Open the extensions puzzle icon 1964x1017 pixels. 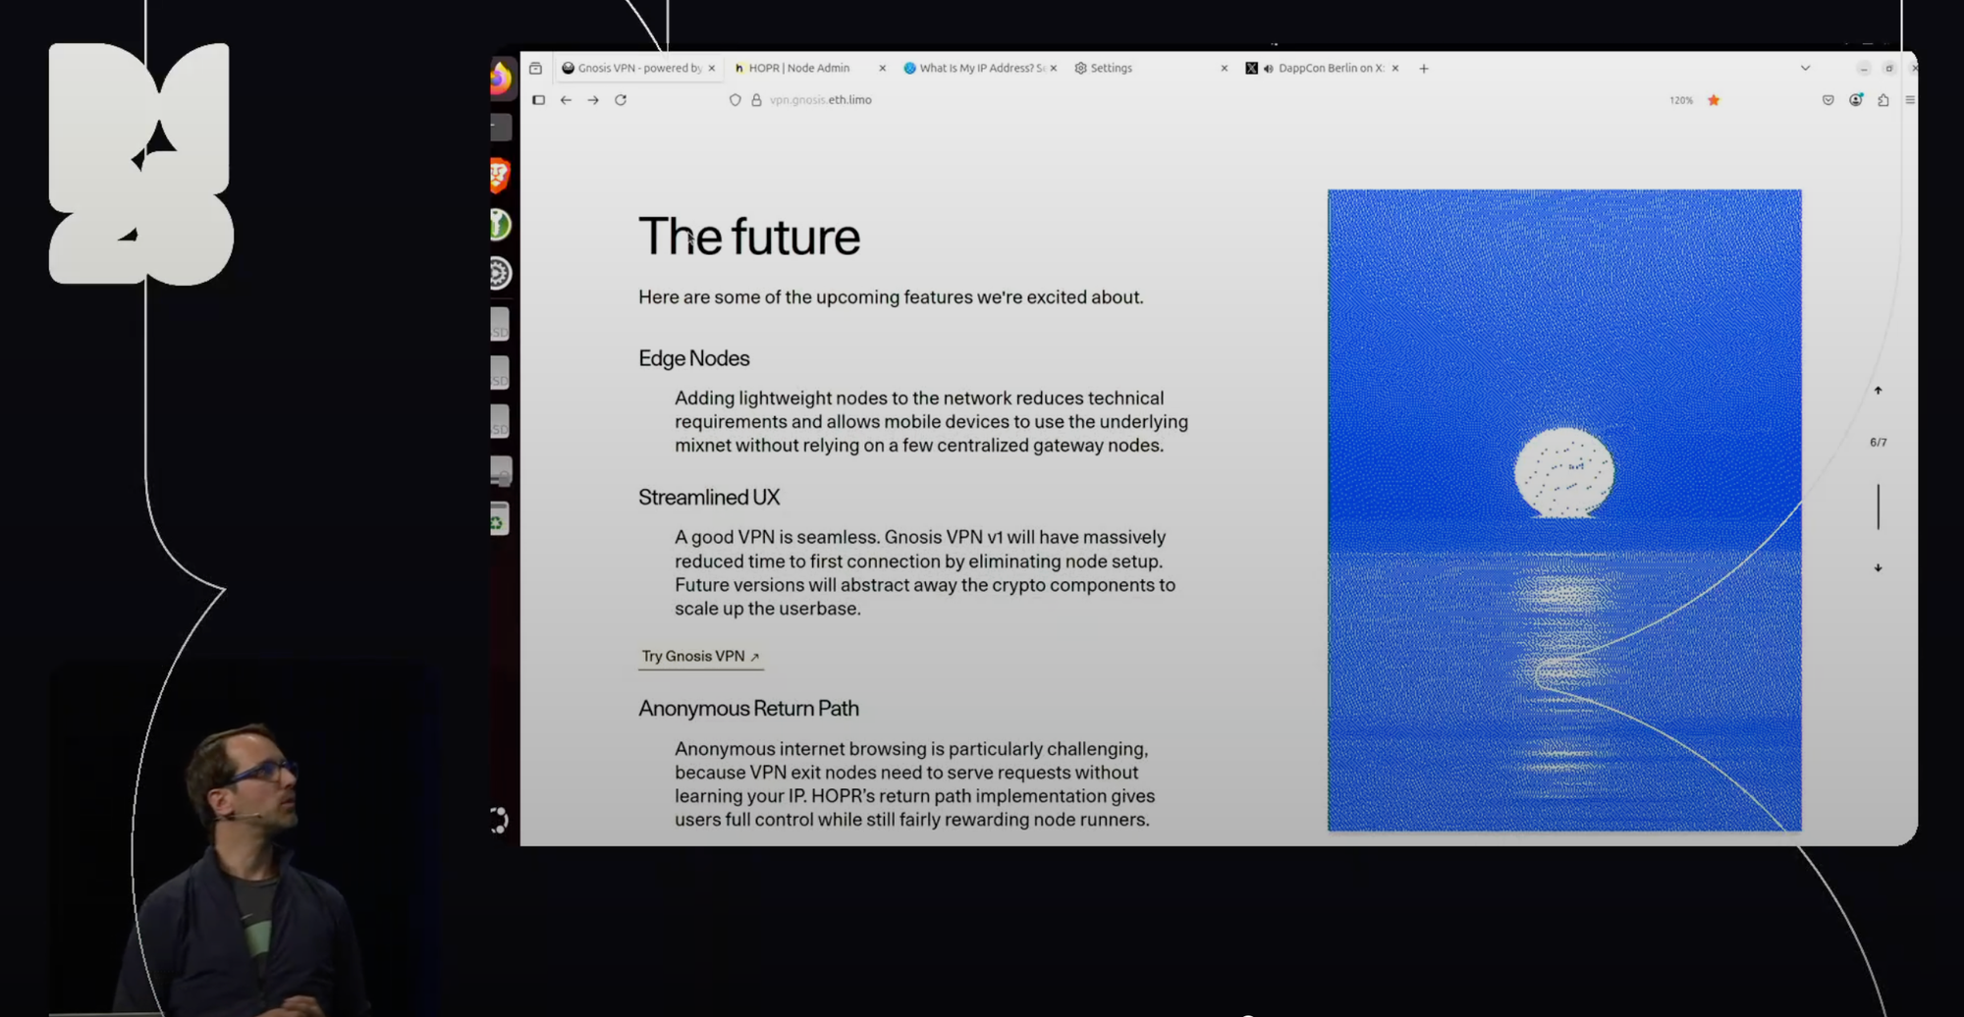tap(1883, 100)
